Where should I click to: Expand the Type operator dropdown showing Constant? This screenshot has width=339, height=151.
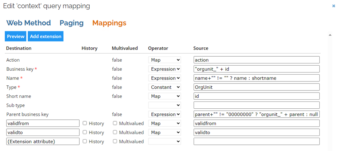click(165, 87)
